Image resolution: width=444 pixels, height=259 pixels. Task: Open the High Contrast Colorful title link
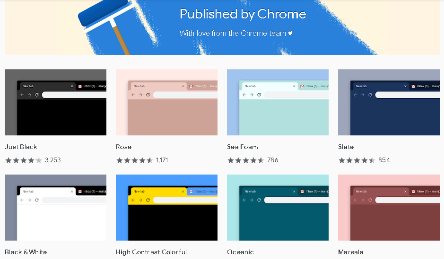point(151,252)
